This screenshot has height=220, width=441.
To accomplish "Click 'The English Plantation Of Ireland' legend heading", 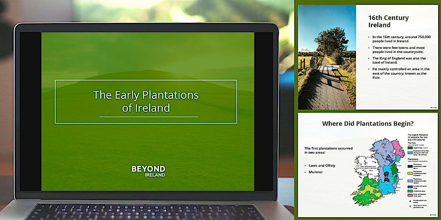I will point(418,137).
